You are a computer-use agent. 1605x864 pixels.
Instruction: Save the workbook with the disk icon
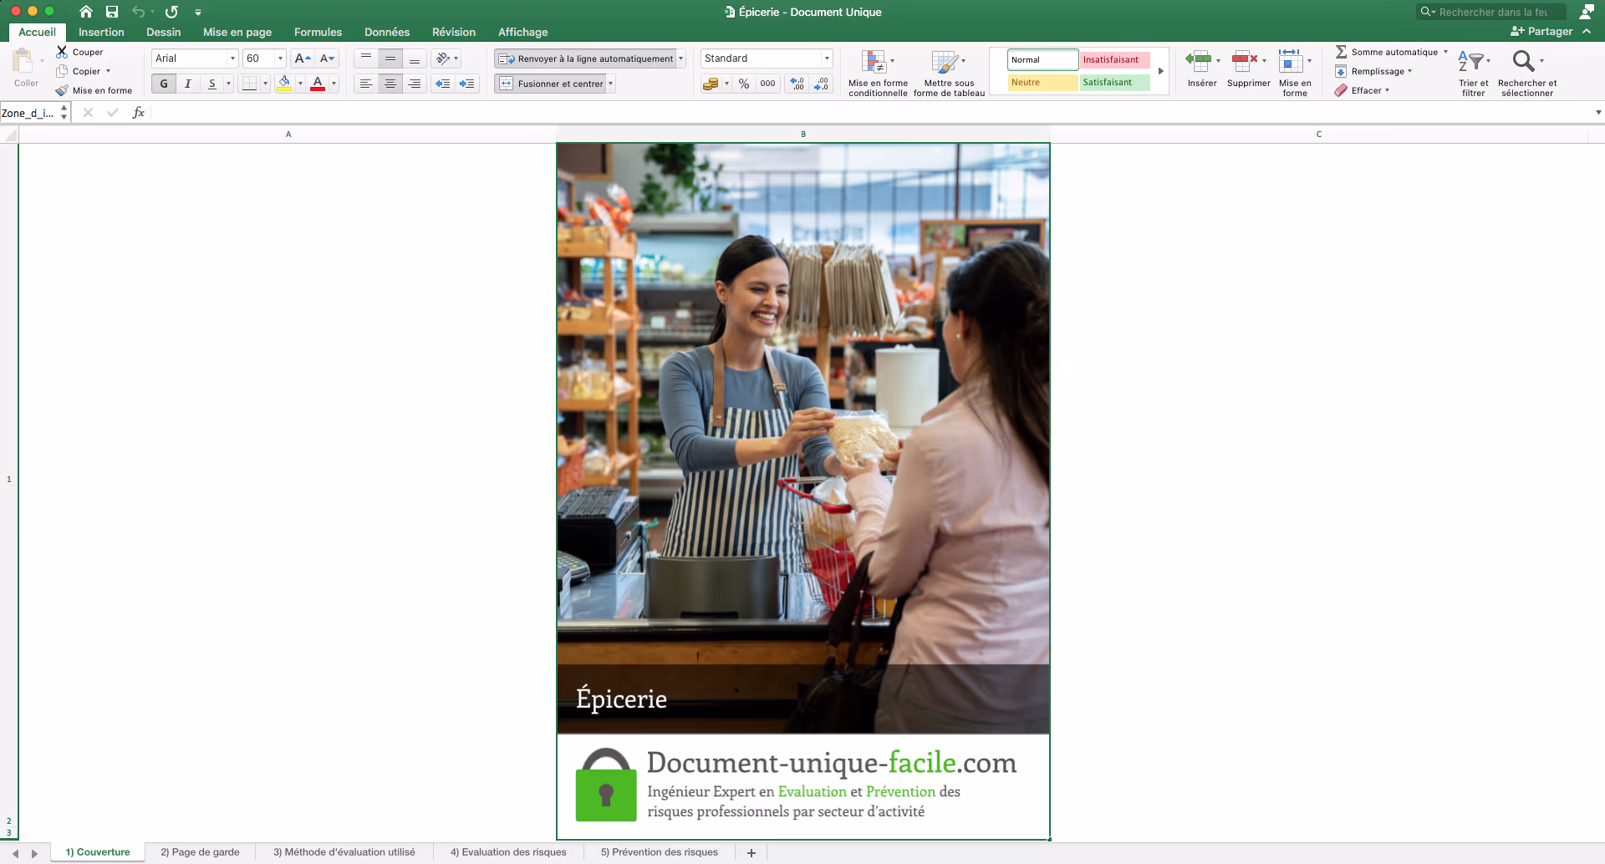pos(112,12)
